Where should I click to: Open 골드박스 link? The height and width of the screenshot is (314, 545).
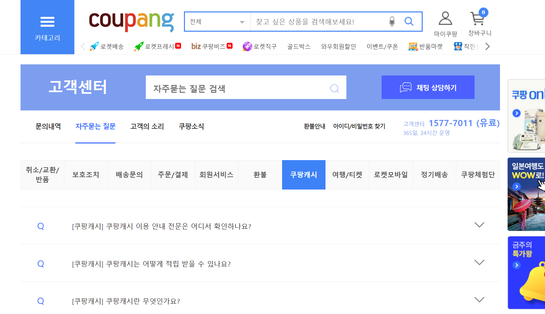299,46
